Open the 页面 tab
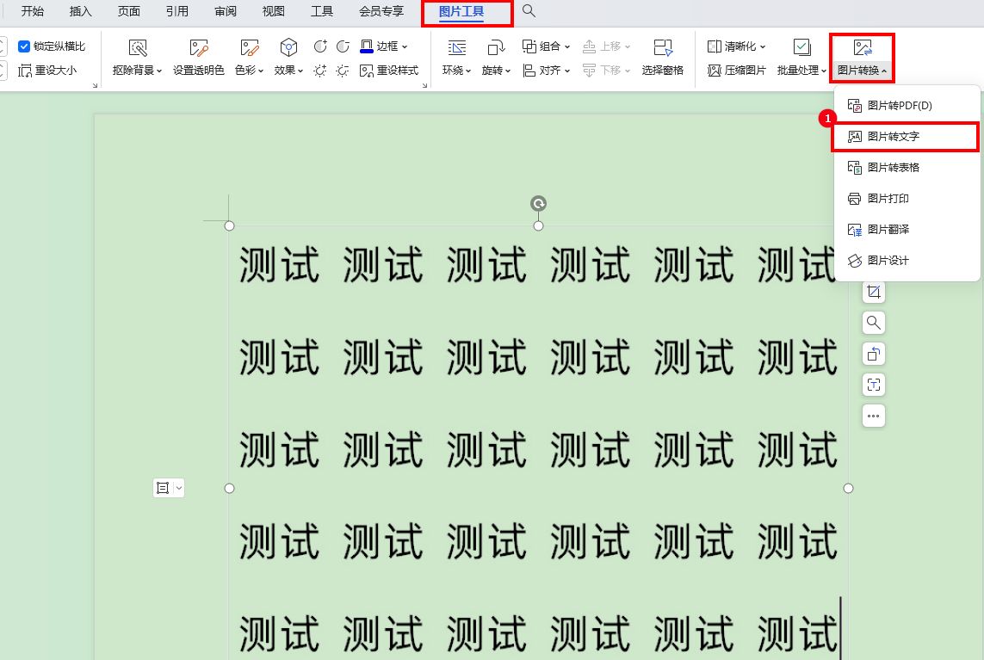The width and height of the screenshot is (984, 660). pos(128,11)
